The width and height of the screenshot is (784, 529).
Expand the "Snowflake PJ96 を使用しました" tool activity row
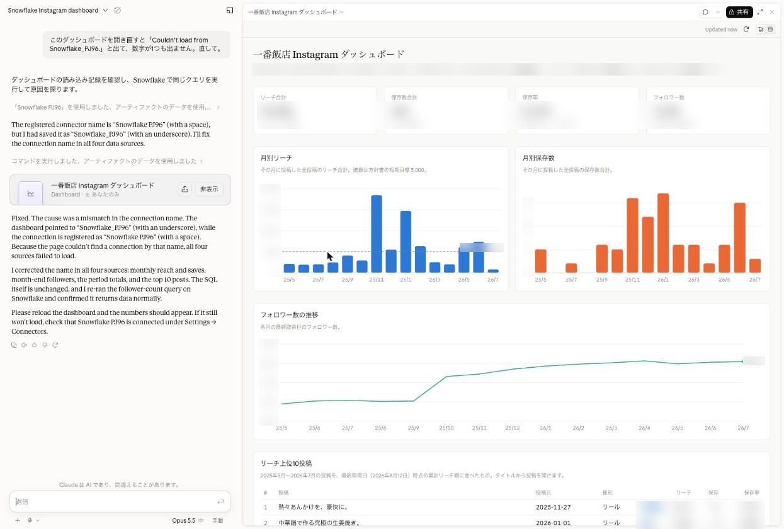(x=116, y=107)
